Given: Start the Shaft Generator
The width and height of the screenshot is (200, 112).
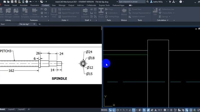Looking at the screenshot, I should click(x=85, y=13).
